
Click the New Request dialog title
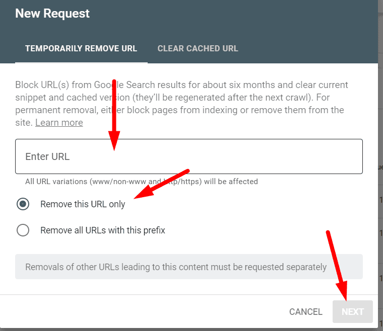click(x=52, y=14)
